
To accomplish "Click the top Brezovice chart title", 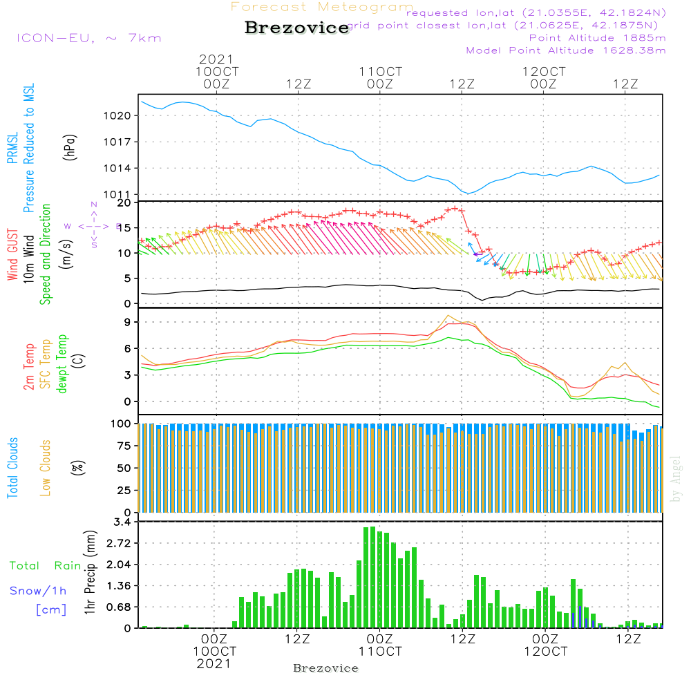I will click(296, 28).
